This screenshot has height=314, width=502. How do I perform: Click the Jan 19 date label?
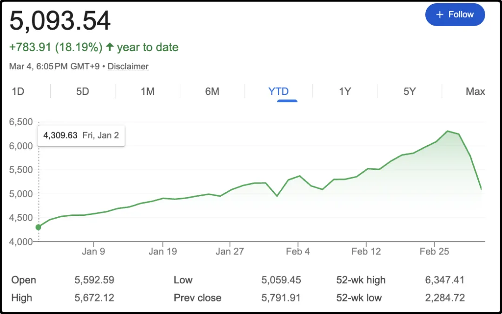click(163, 252)
